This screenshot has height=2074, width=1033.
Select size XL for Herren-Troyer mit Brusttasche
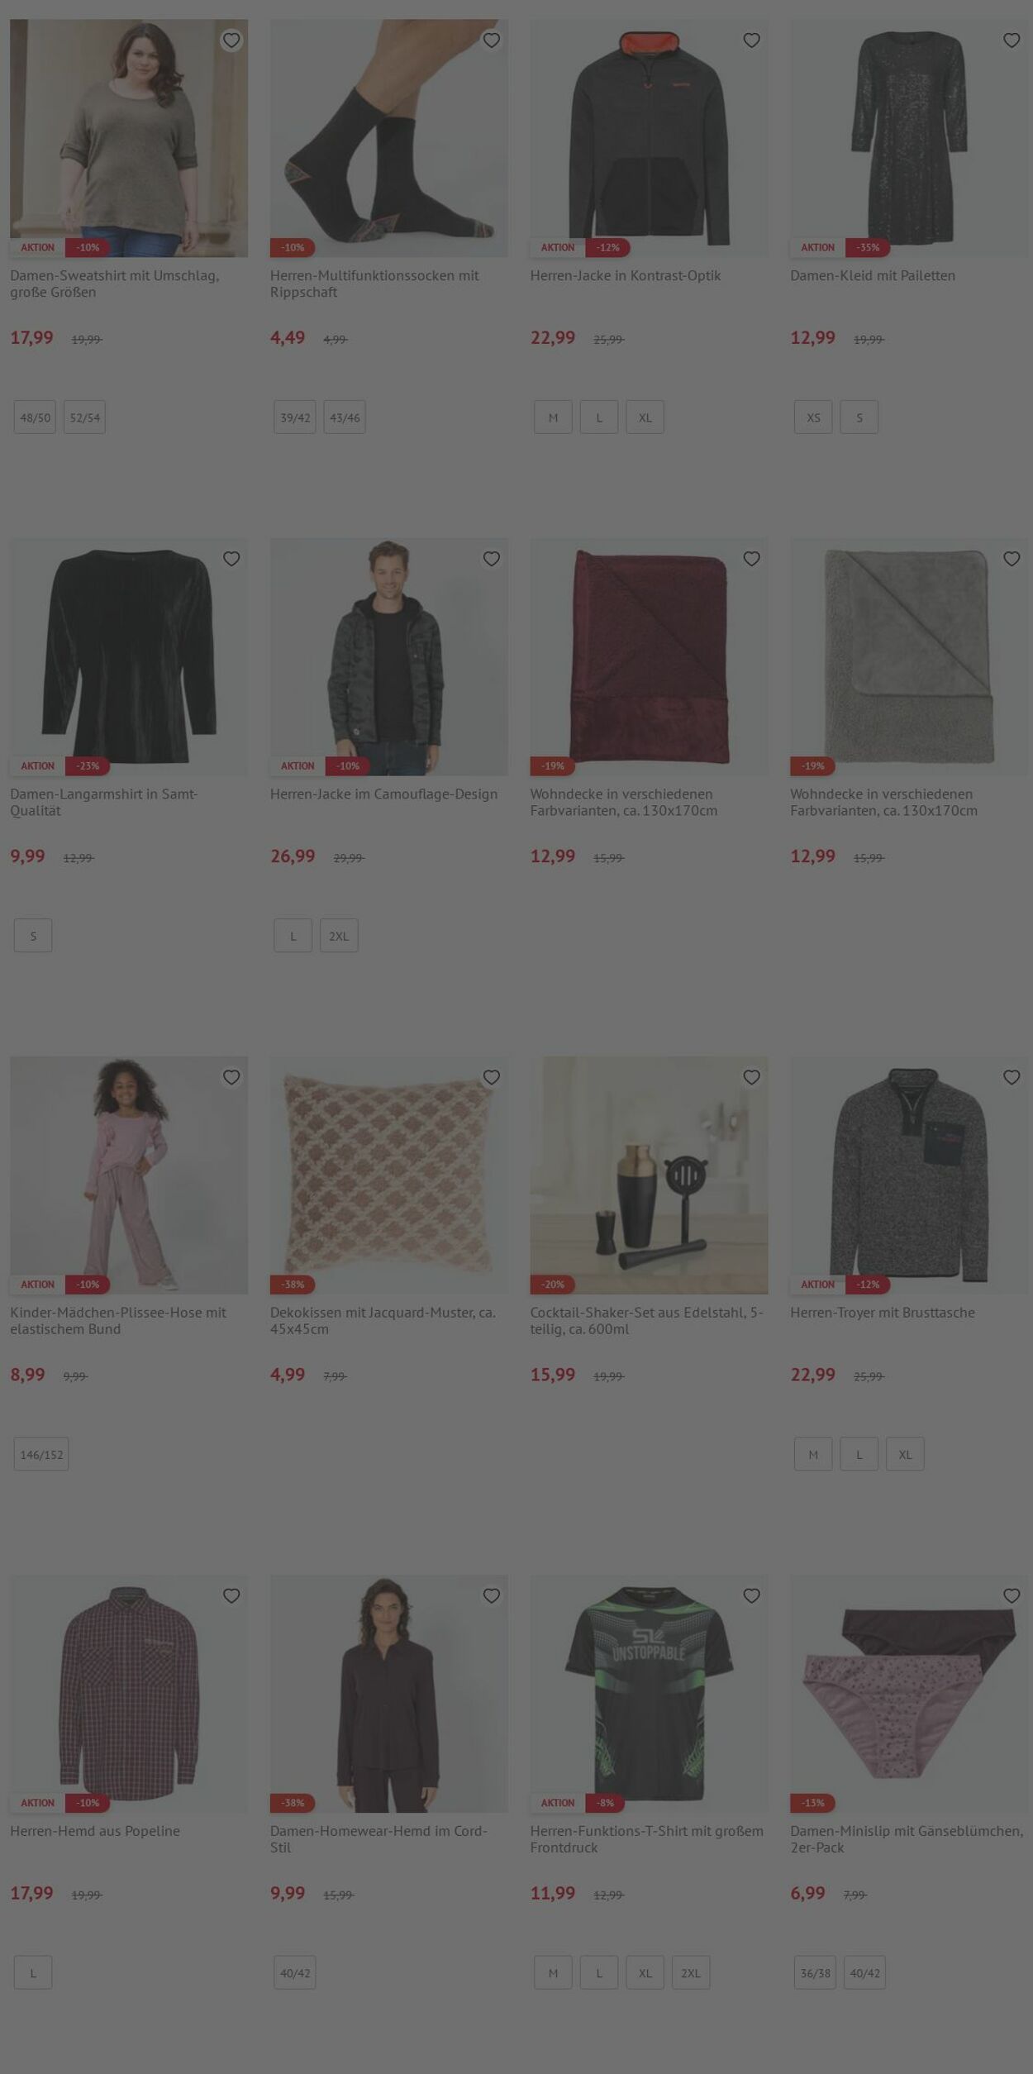(x=905, y=1454)
